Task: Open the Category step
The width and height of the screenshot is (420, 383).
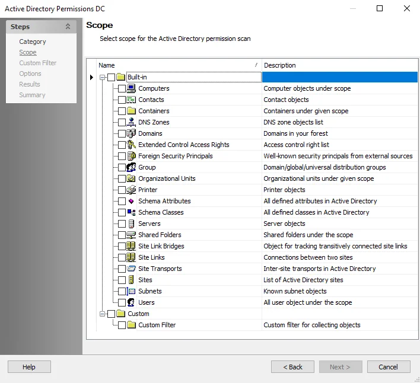Action: pyautogui.click(x=33, y=42)
